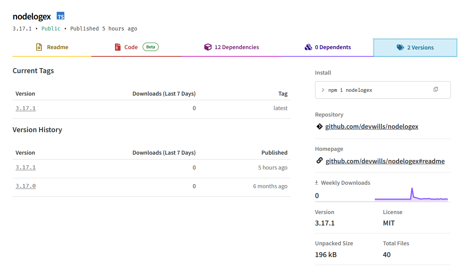This screenshot has height=267, width=468.
Task: Select the npm i nodelogex install text
Action: coord(350,90)
